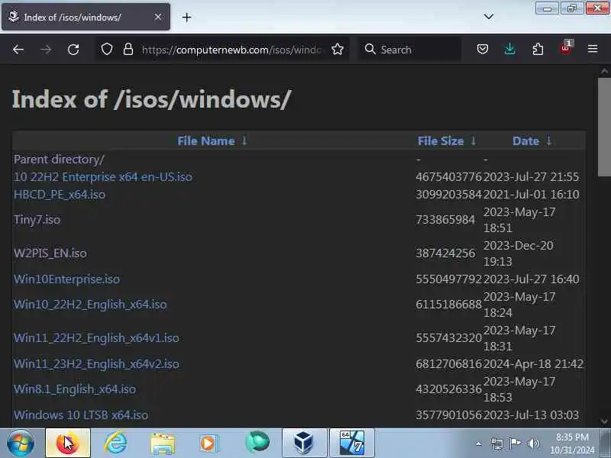Expand the list all tabs chevron

click(489, 17)
